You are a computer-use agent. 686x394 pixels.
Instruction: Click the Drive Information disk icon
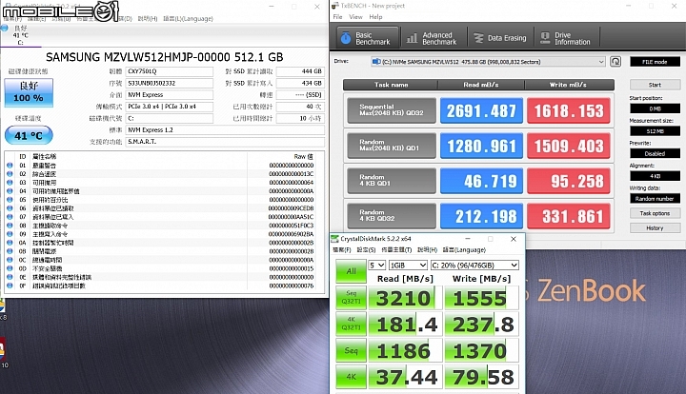pyautogui.click(x=545, y=38)
